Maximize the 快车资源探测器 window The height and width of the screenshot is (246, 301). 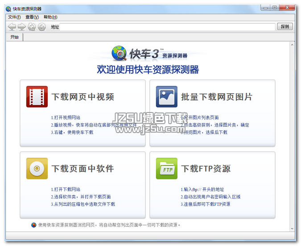[275, 8]
